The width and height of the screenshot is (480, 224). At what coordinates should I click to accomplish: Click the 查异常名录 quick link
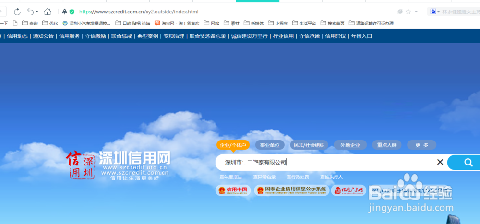(x=264, y=177)
